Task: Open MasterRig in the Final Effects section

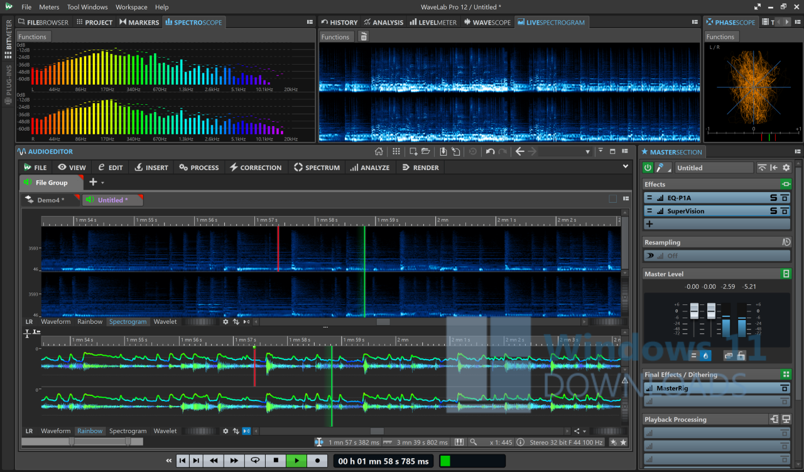Action: pyautogui.click(x=672, y=388)
